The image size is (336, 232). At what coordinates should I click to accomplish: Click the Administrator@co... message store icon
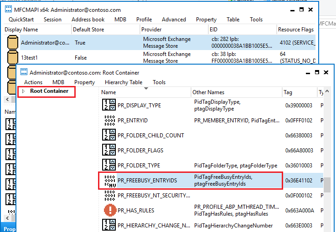coord(13,42)
